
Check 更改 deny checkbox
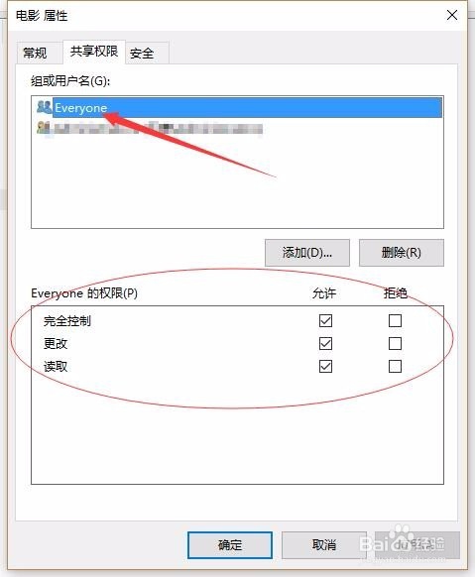395,343
